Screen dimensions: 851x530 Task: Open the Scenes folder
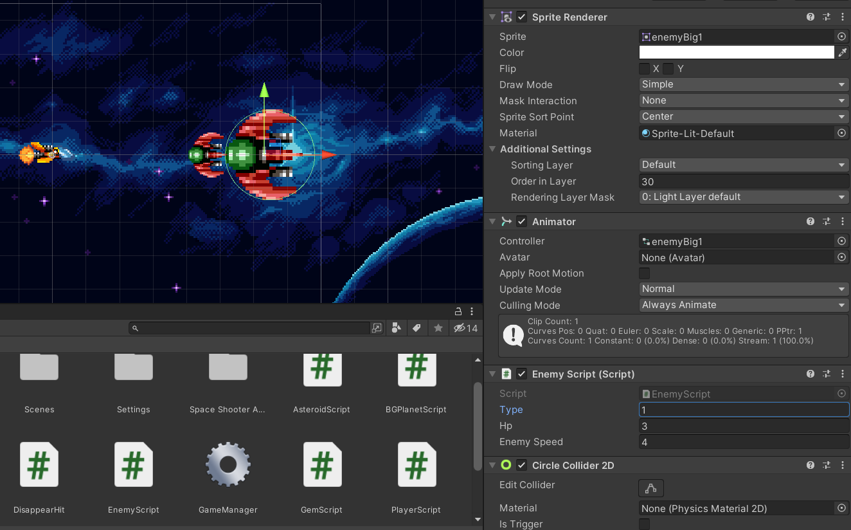coord(39,367)
